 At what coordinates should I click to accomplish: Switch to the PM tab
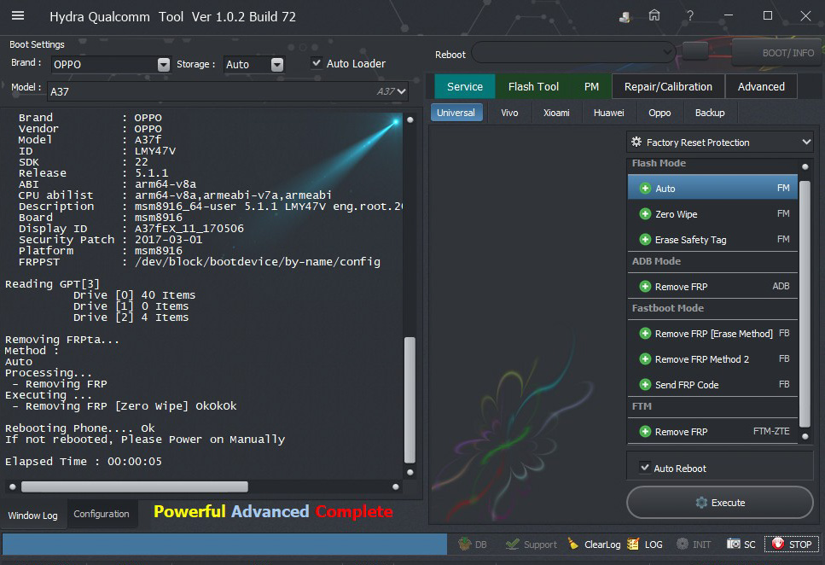pyautogui.click(x=591, y=86)
